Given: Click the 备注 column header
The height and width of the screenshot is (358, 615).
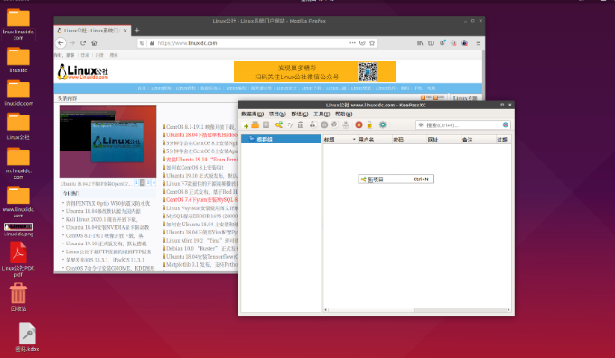Looking at the screenshot, I should (478, 140).
